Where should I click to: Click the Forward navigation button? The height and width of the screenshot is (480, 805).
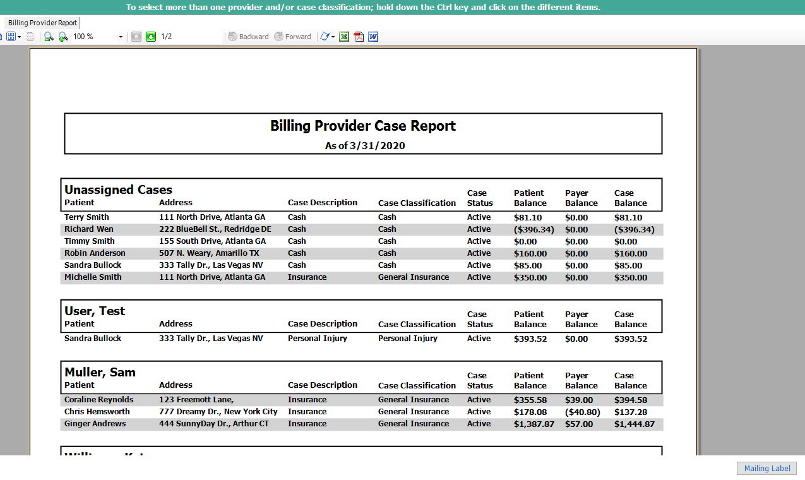click(292, 37)
